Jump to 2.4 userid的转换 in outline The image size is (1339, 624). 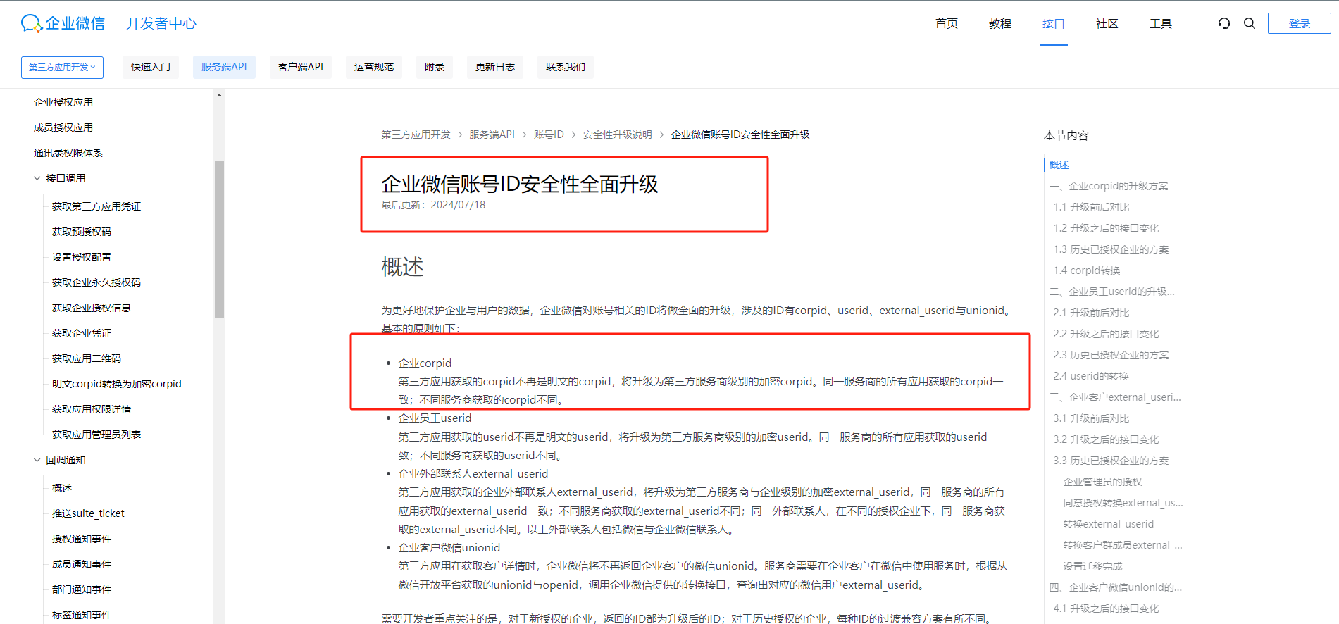(1091, 376)
